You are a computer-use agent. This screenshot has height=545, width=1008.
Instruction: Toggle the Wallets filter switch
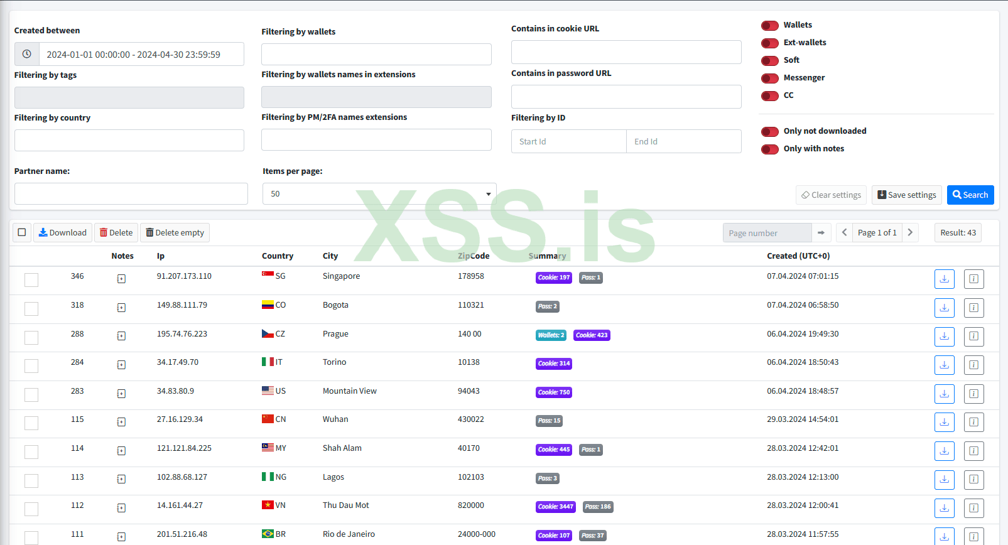pos(769,26)
